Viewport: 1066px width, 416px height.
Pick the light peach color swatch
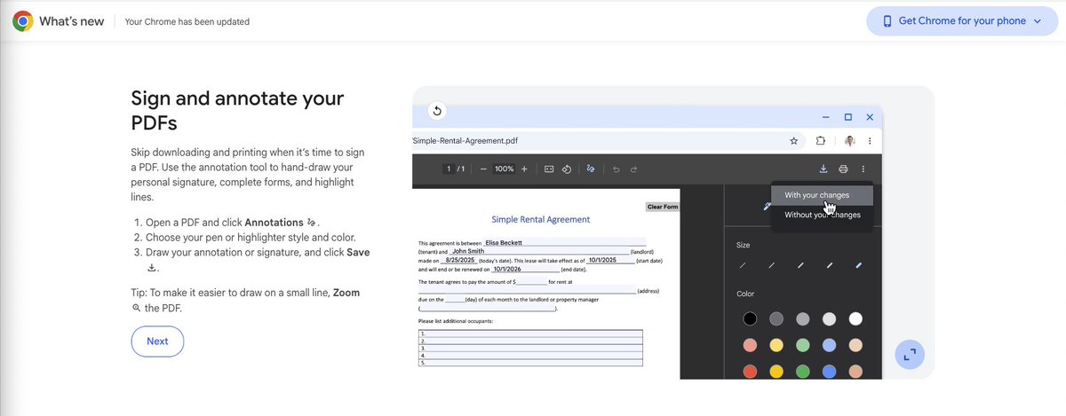point(855,345)
